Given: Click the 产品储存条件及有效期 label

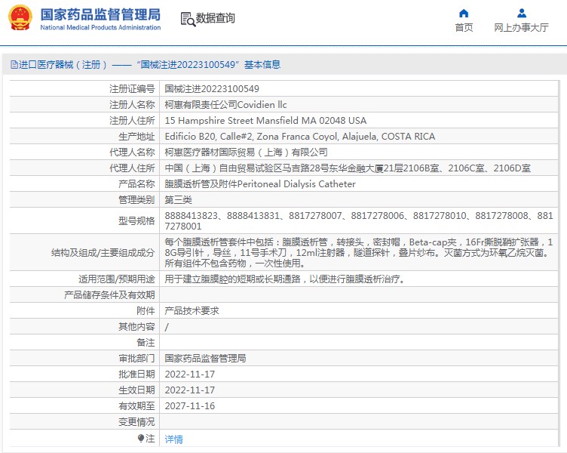Looking at the screenshot, I should (109, 295).
